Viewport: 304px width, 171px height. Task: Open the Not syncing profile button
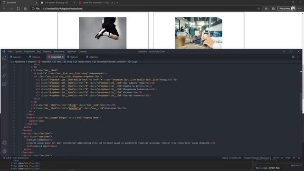click(x=286, y=9)
